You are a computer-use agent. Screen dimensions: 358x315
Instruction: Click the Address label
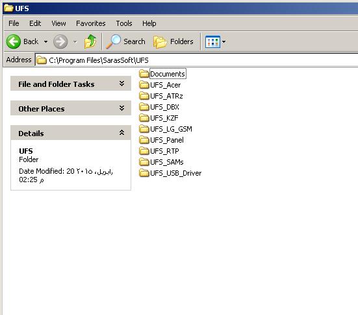click(x=19, y=60)
